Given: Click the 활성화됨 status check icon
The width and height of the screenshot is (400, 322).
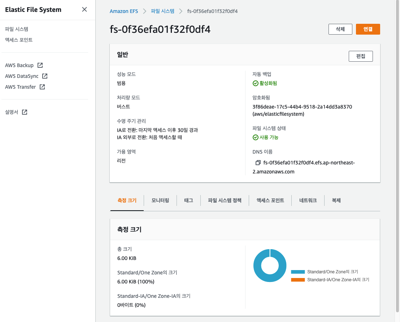Looking at the screenshot, I should point(255,83).
